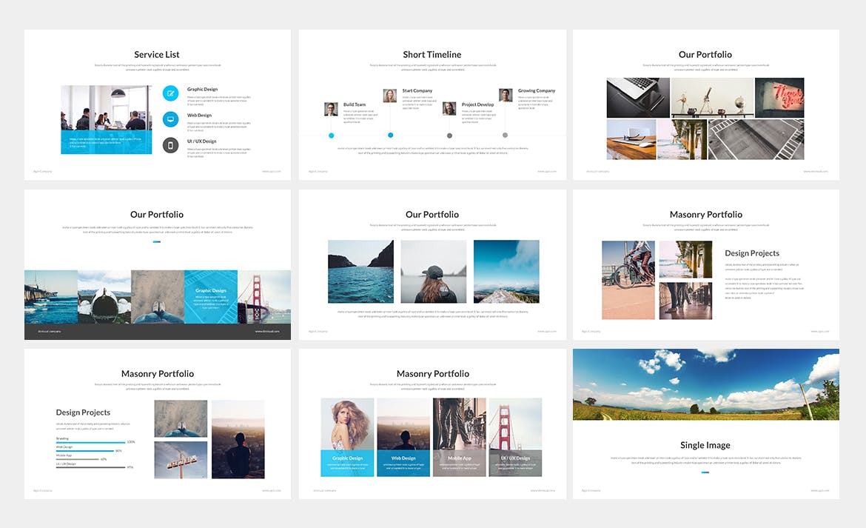Click the Graphic Design pencil icon
Screen dimensions: 866x528
[x=171, y=93]
